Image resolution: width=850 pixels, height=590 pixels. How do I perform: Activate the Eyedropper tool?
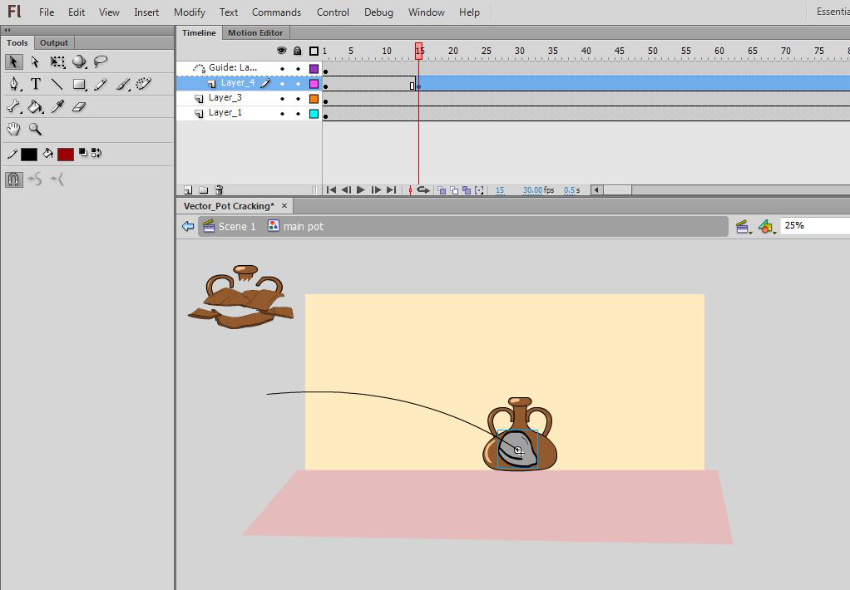pos(57,106)
